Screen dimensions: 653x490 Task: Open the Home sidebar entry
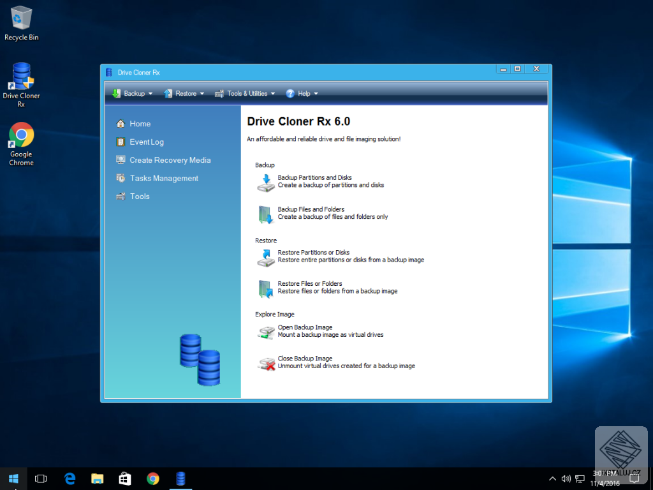pos(121,123)
